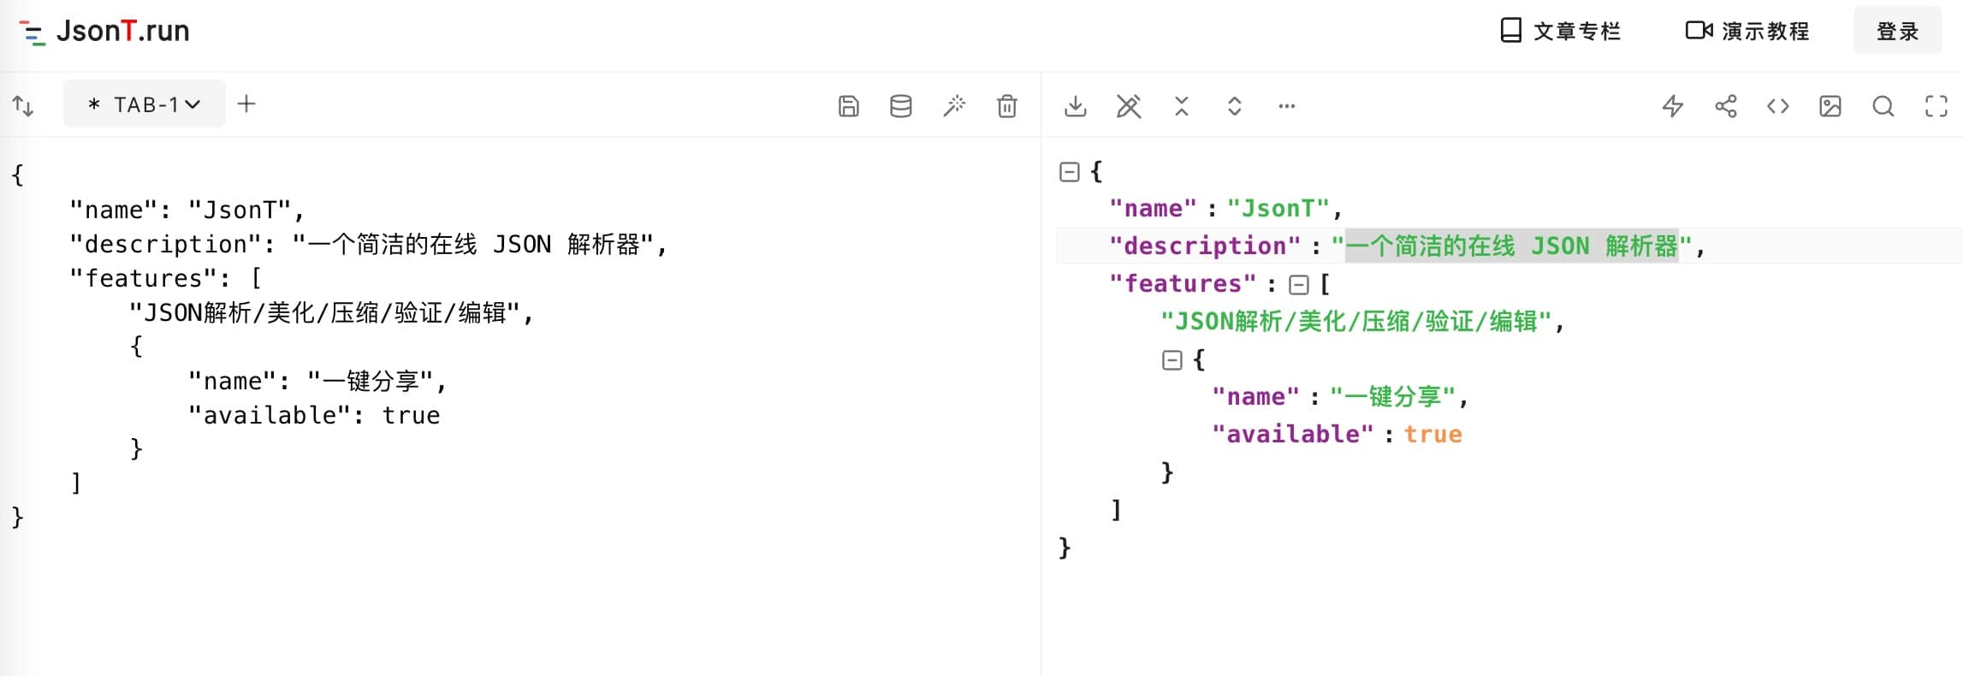Click the "name": "JsonT" line in editor

tap(187, 210)
